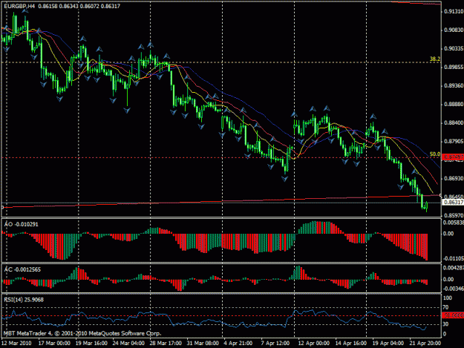Click the 0.00 zero level on the AO scale
464x348 pixels.
point(448,234)
